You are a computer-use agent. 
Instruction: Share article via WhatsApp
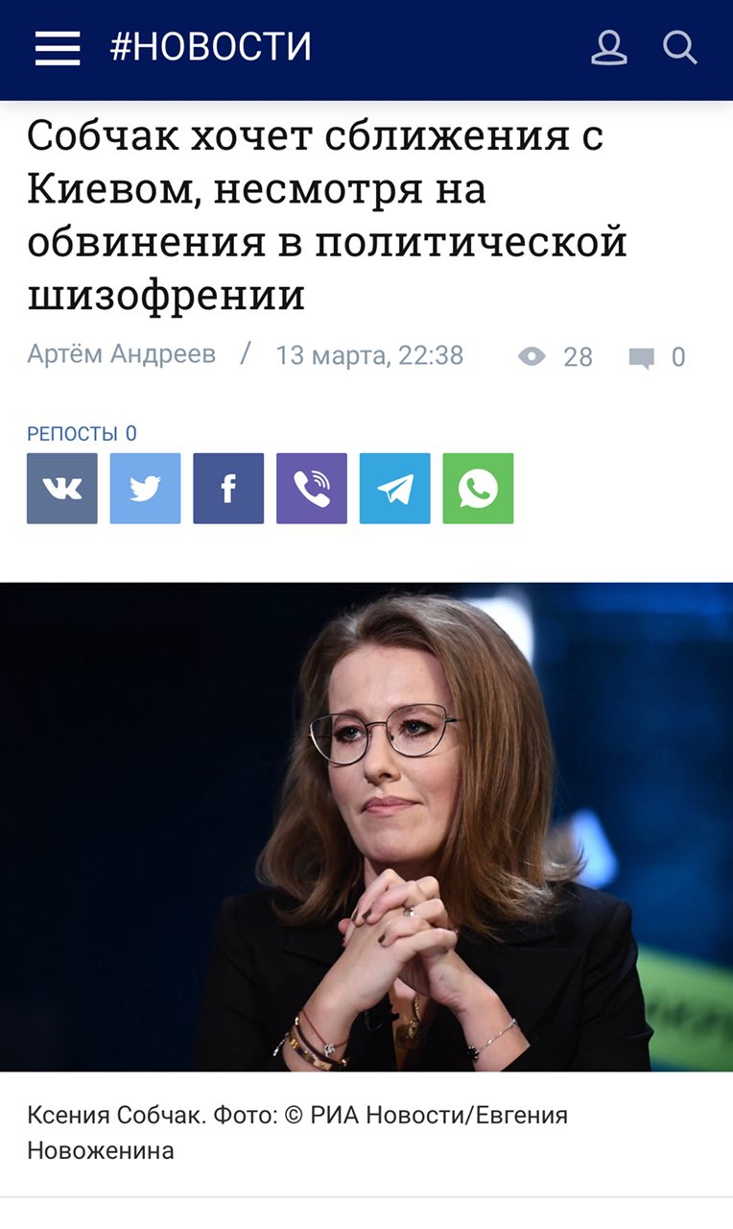478,489
